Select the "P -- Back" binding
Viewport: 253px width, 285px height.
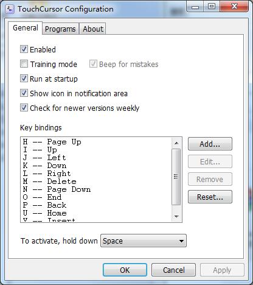tap(95, 205)
